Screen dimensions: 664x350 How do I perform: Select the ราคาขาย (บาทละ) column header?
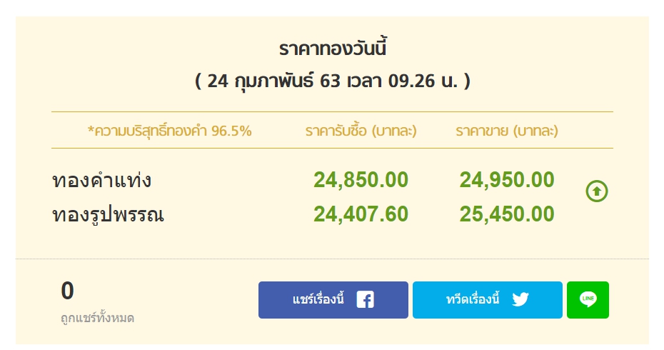[x=507, y=131]
